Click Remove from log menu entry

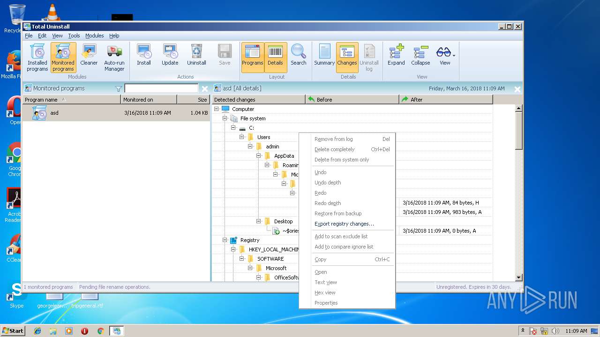click(x=347, y=139)
